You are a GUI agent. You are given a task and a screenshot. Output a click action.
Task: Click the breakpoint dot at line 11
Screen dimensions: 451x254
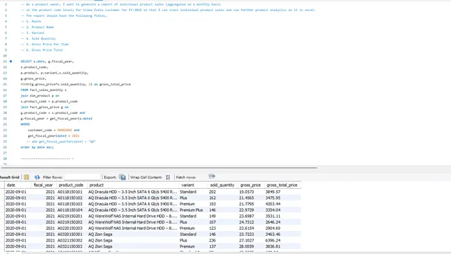[x=11, y=61]
